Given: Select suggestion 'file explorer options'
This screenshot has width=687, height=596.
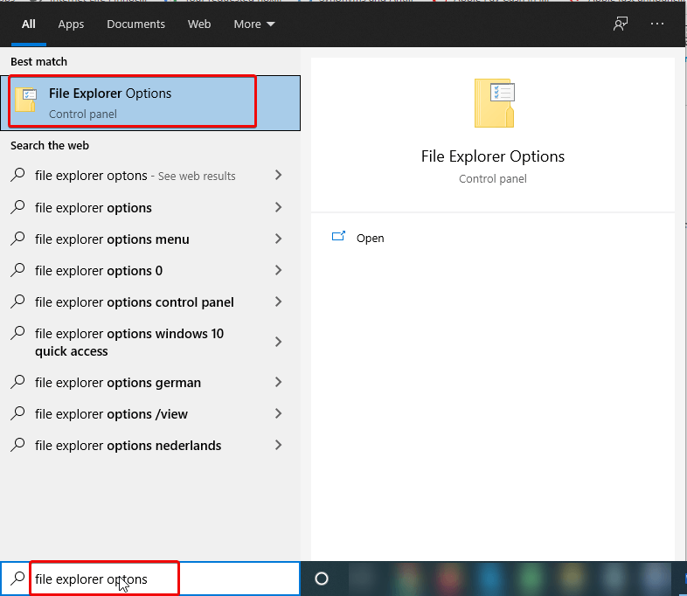Looking at the screenshot, I should pos(150,208).
